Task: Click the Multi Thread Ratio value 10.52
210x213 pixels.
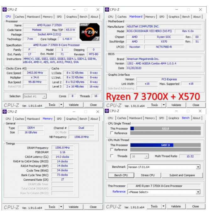Action: point(190,156)
